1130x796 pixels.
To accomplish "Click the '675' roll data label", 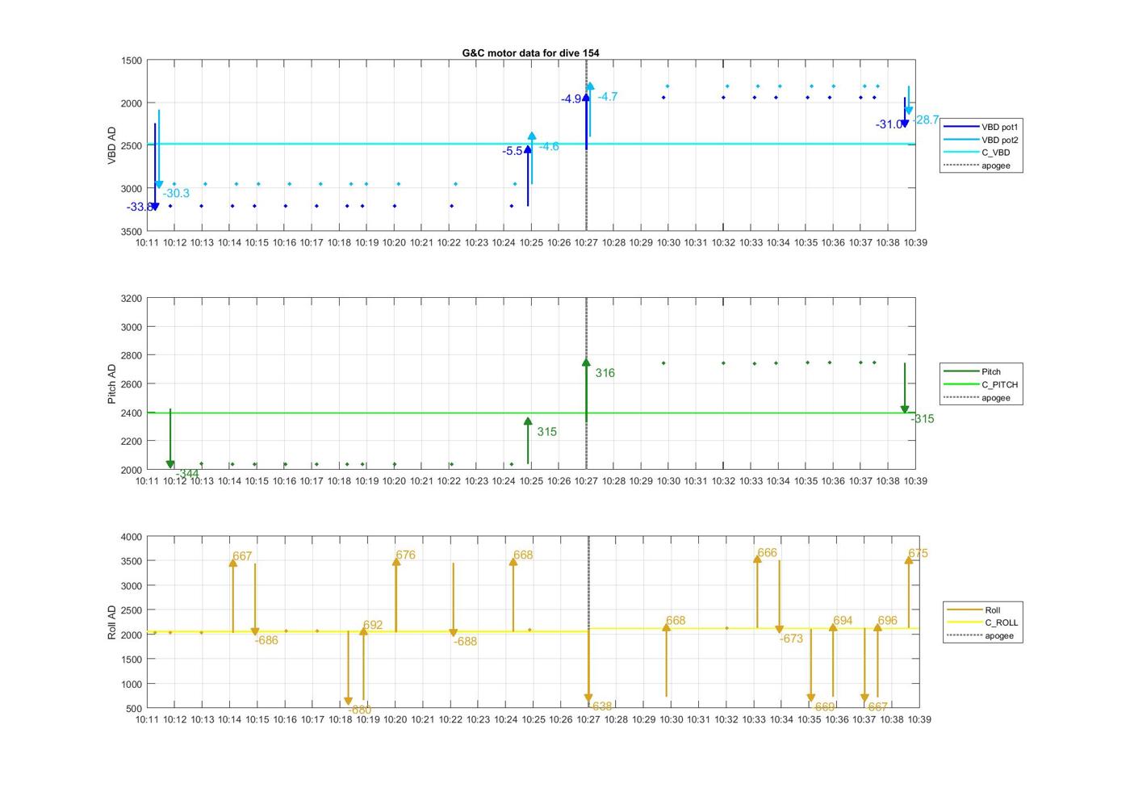I will click(x=918, y=553).
